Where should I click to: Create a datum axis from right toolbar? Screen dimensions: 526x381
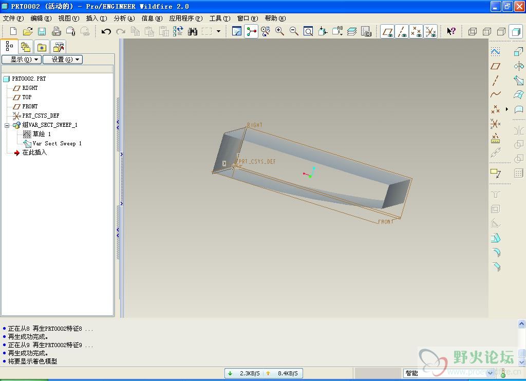coord(496,81)
